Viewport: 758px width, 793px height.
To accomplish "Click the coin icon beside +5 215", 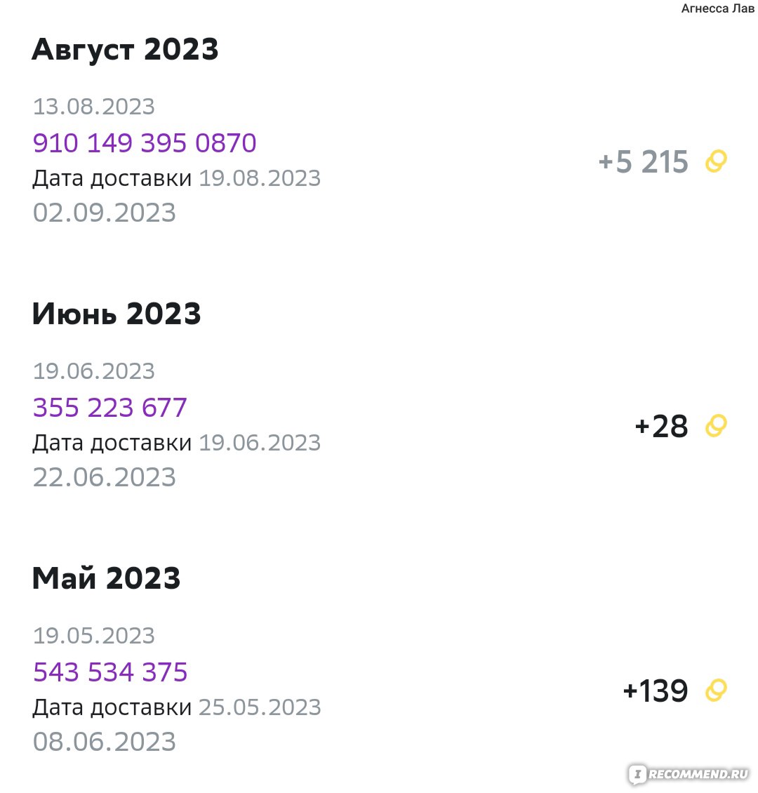I will tap(716, 162).
